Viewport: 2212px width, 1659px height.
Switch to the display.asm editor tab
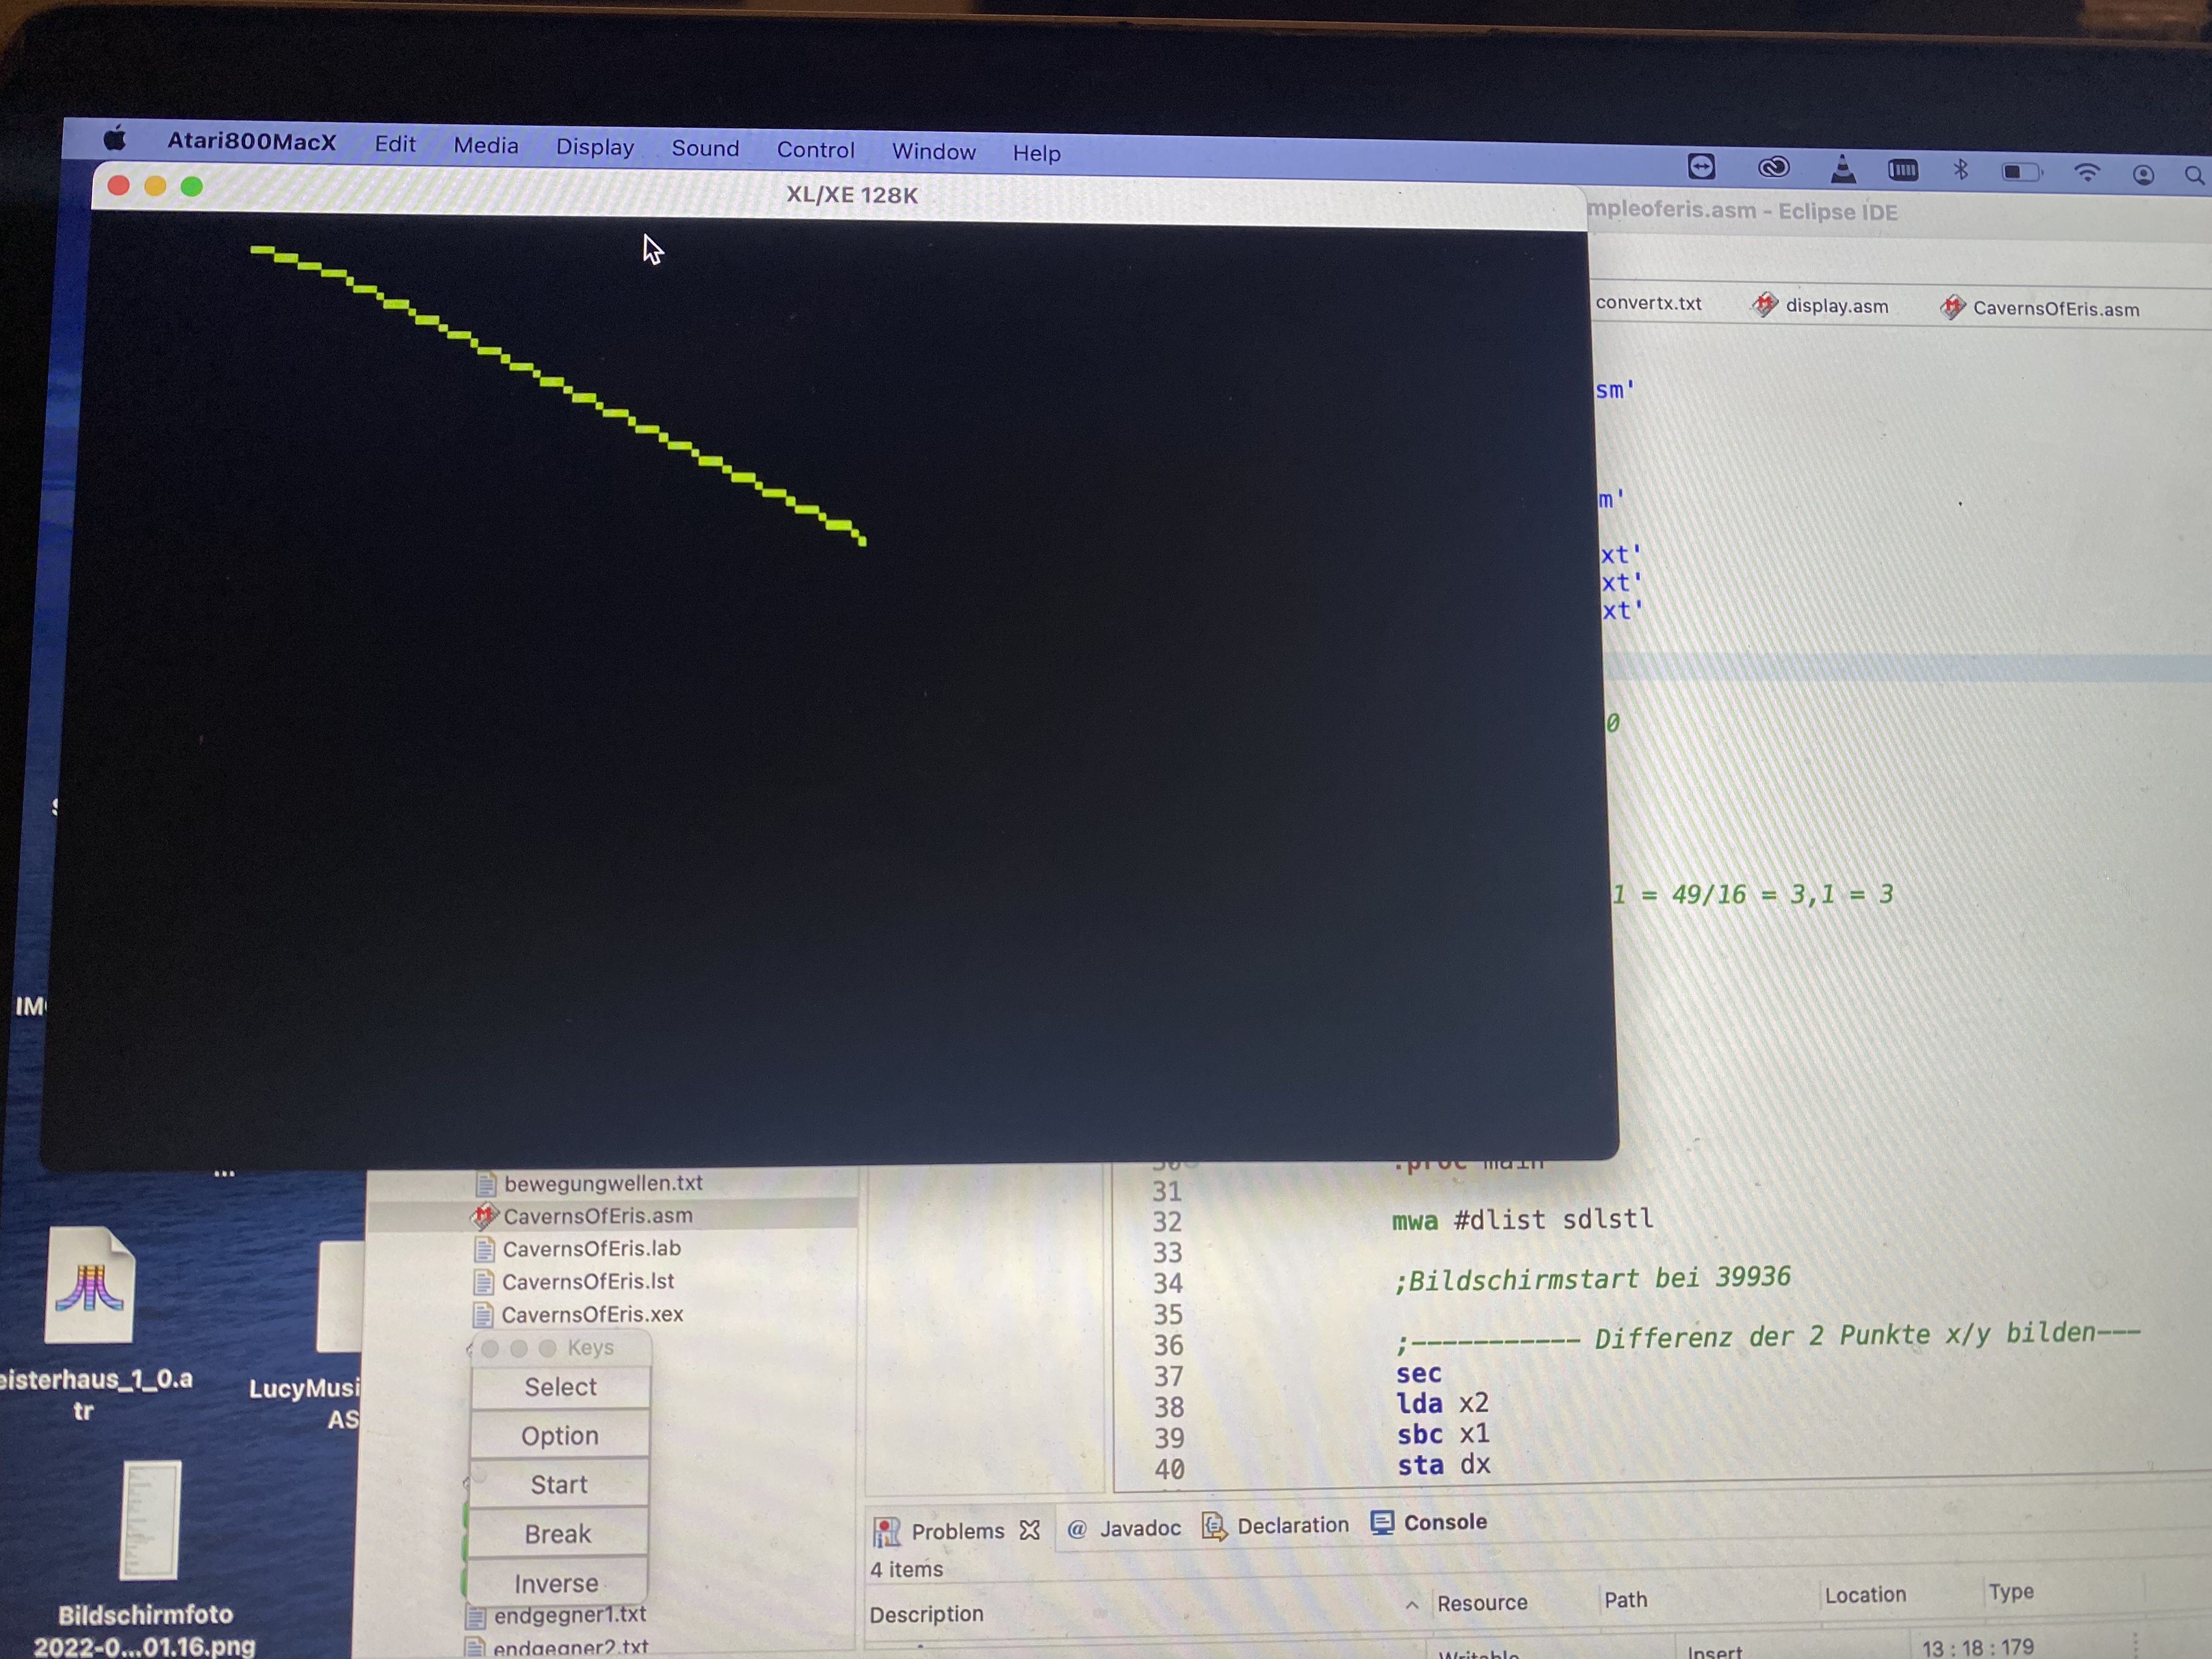(1836, 306)
